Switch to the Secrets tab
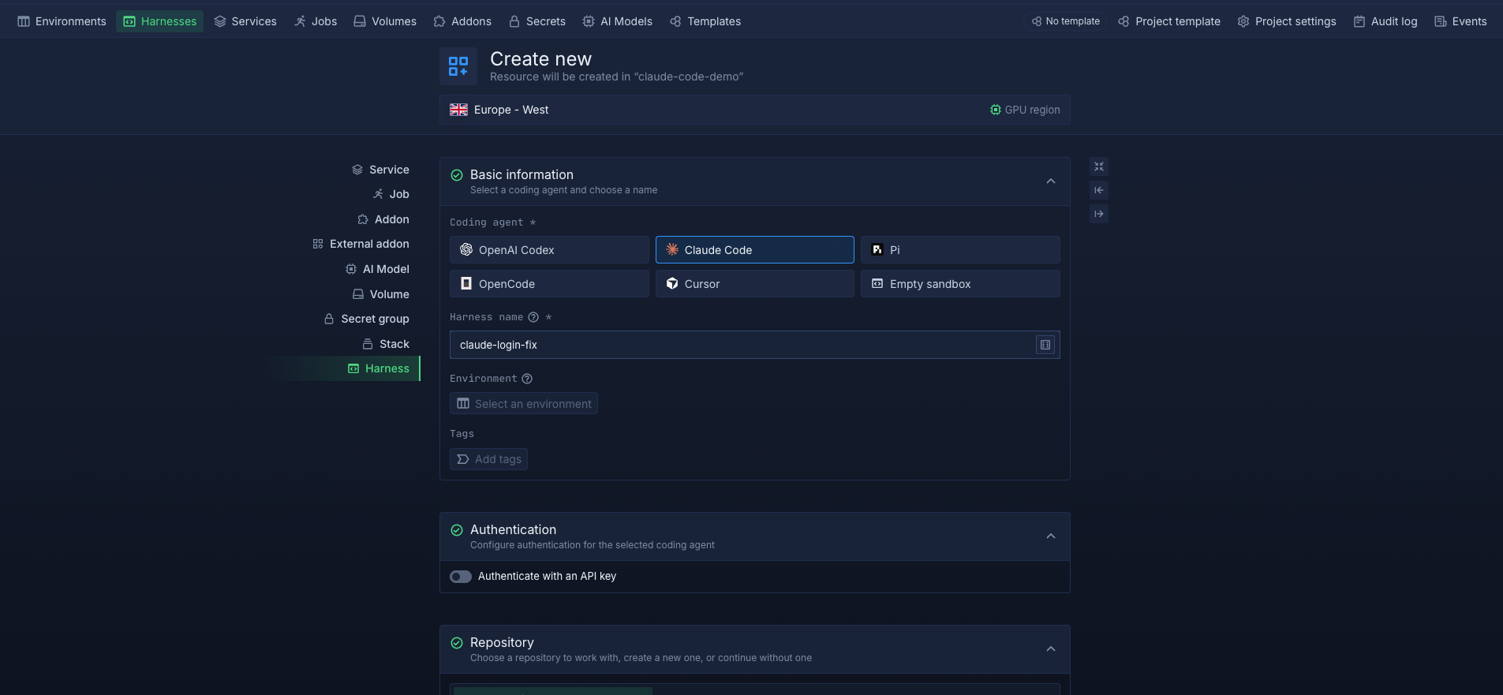Screen dimensions: 1503x695 537,21
